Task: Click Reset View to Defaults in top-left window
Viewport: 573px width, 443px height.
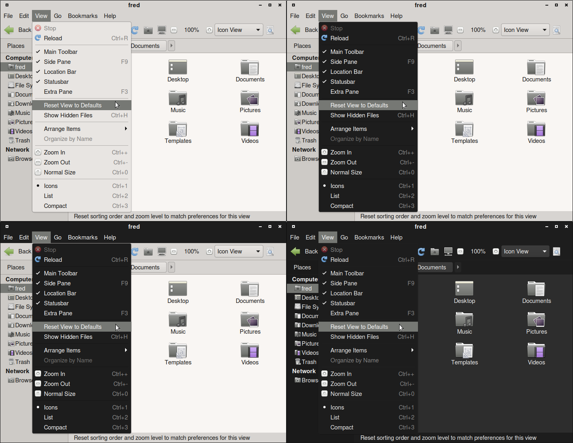Action: tap(82, 105)
